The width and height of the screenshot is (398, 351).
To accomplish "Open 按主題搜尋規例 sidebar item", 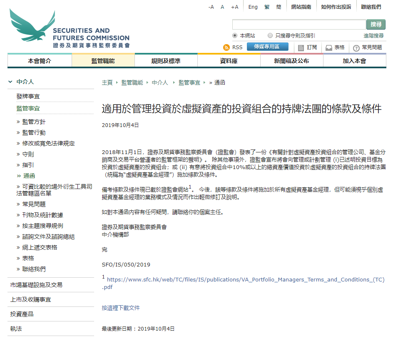I will (42, 226).
